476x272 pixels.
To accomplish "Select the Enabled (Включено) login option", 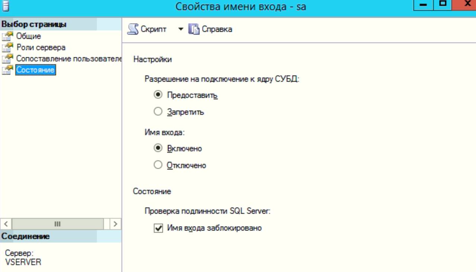I will [x=158, y=148].
